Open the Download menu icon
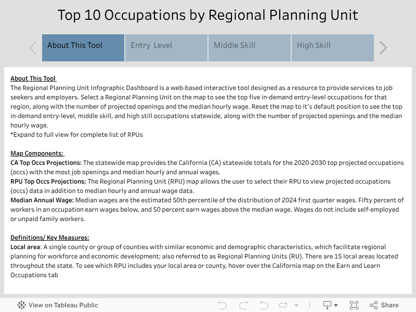Image resolution: width=416 pixels, height=312 pixels. (327, 305)
